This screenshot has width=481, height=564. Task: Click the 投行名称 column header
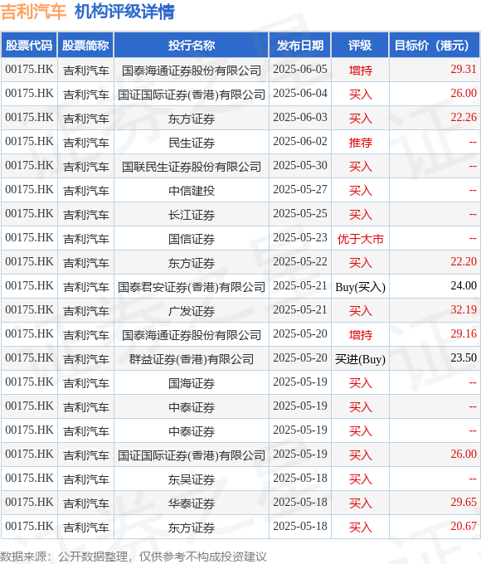click(x=192, y=46)
